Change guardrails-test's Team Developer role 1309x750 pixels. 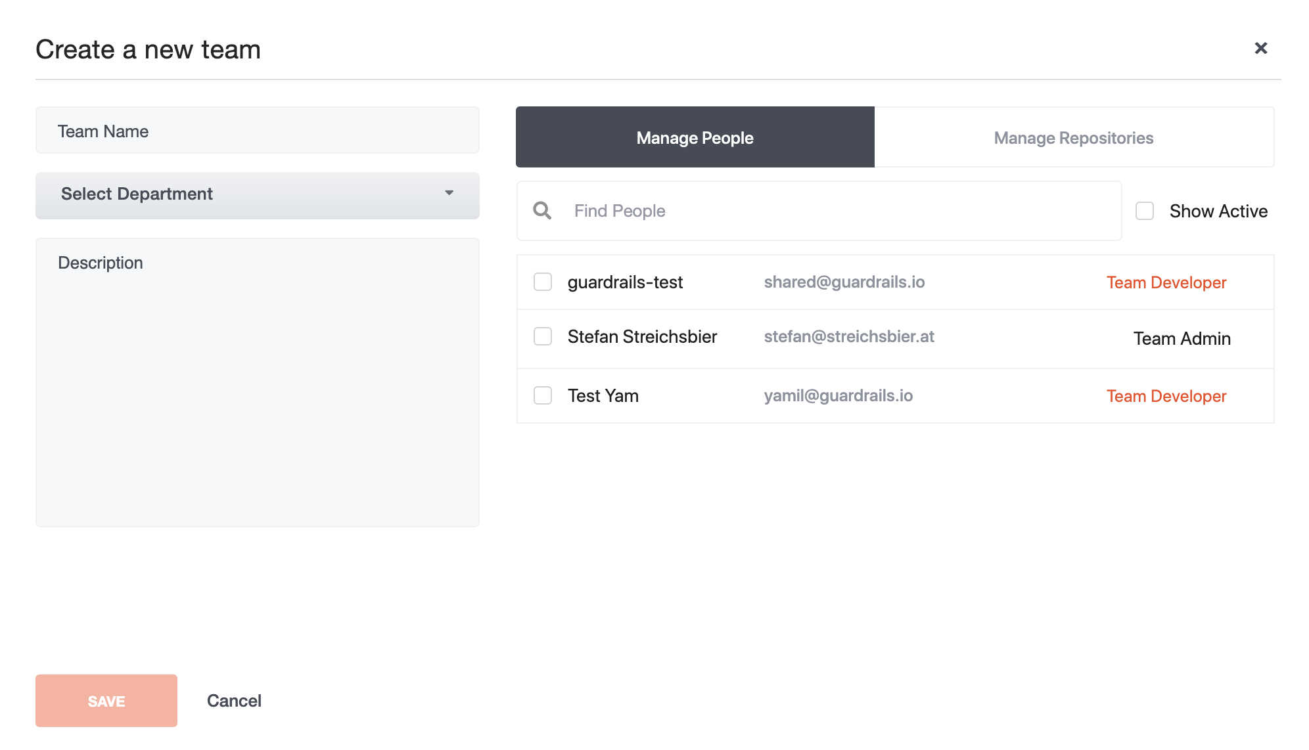point(1166,282)
